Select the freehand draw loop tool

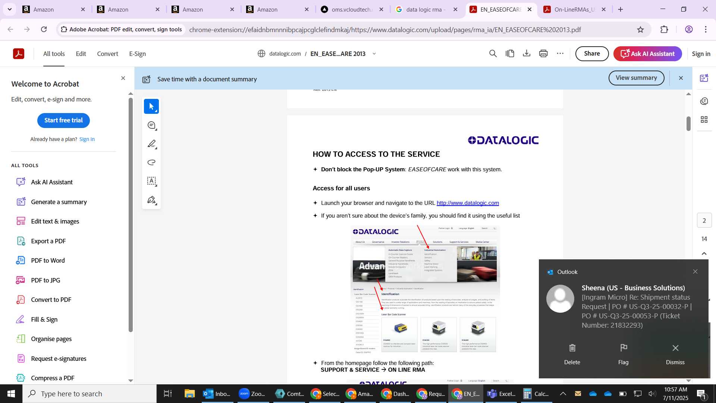151,163
